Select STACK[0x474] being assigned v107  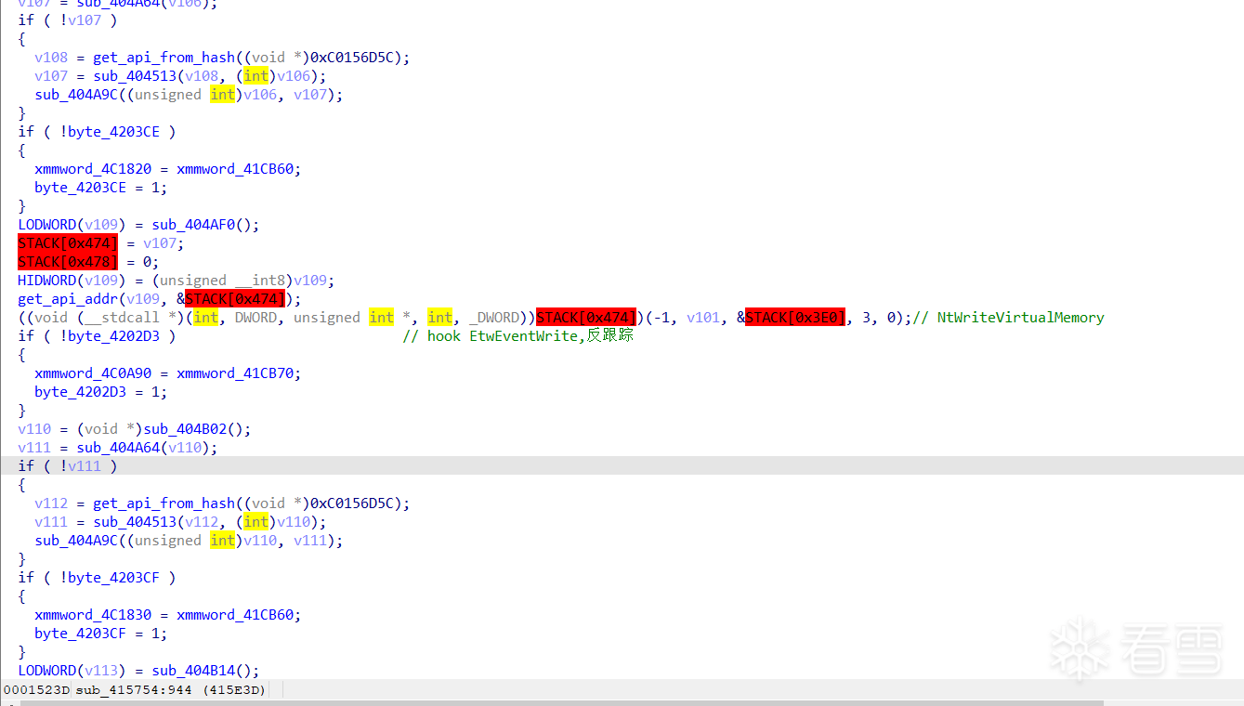point(68,242)
